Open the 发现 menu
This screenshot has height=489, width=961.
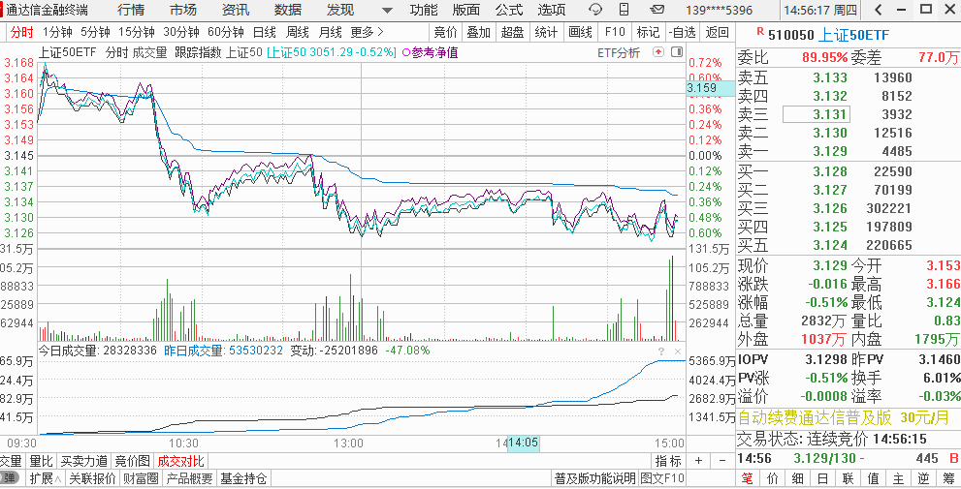(x=340, y=10)
